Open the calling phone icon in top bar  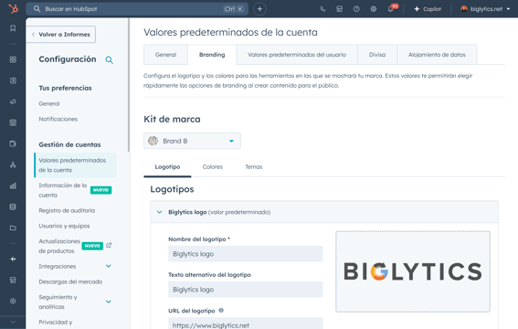pyautogui.click(x=322, y=9)
